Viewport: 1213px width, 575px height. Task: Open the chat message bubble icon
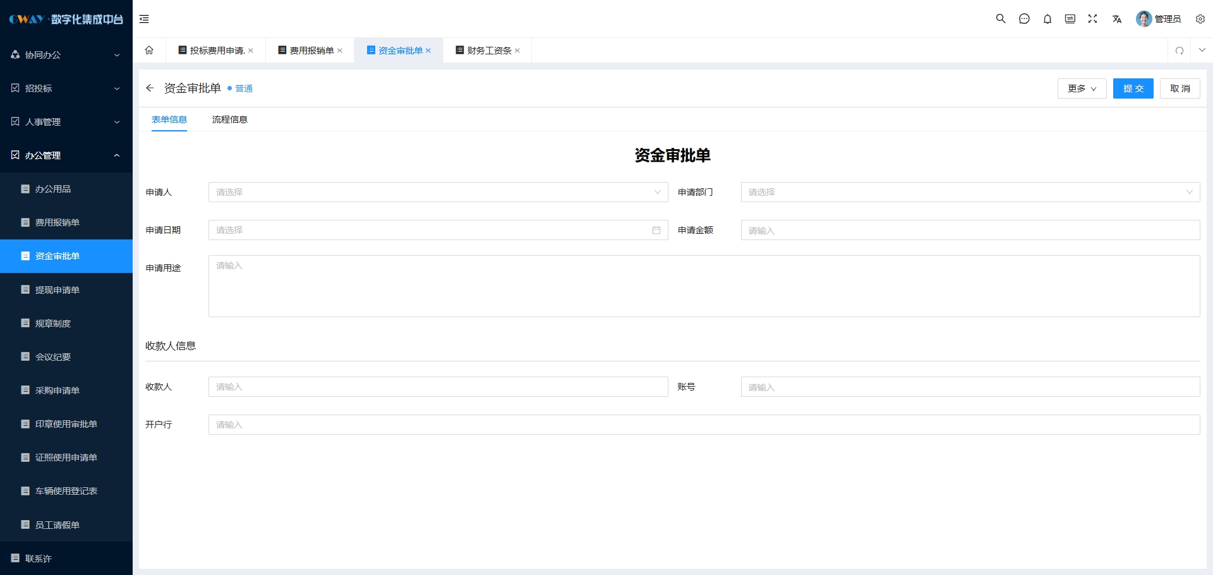tap(1024, 19)
